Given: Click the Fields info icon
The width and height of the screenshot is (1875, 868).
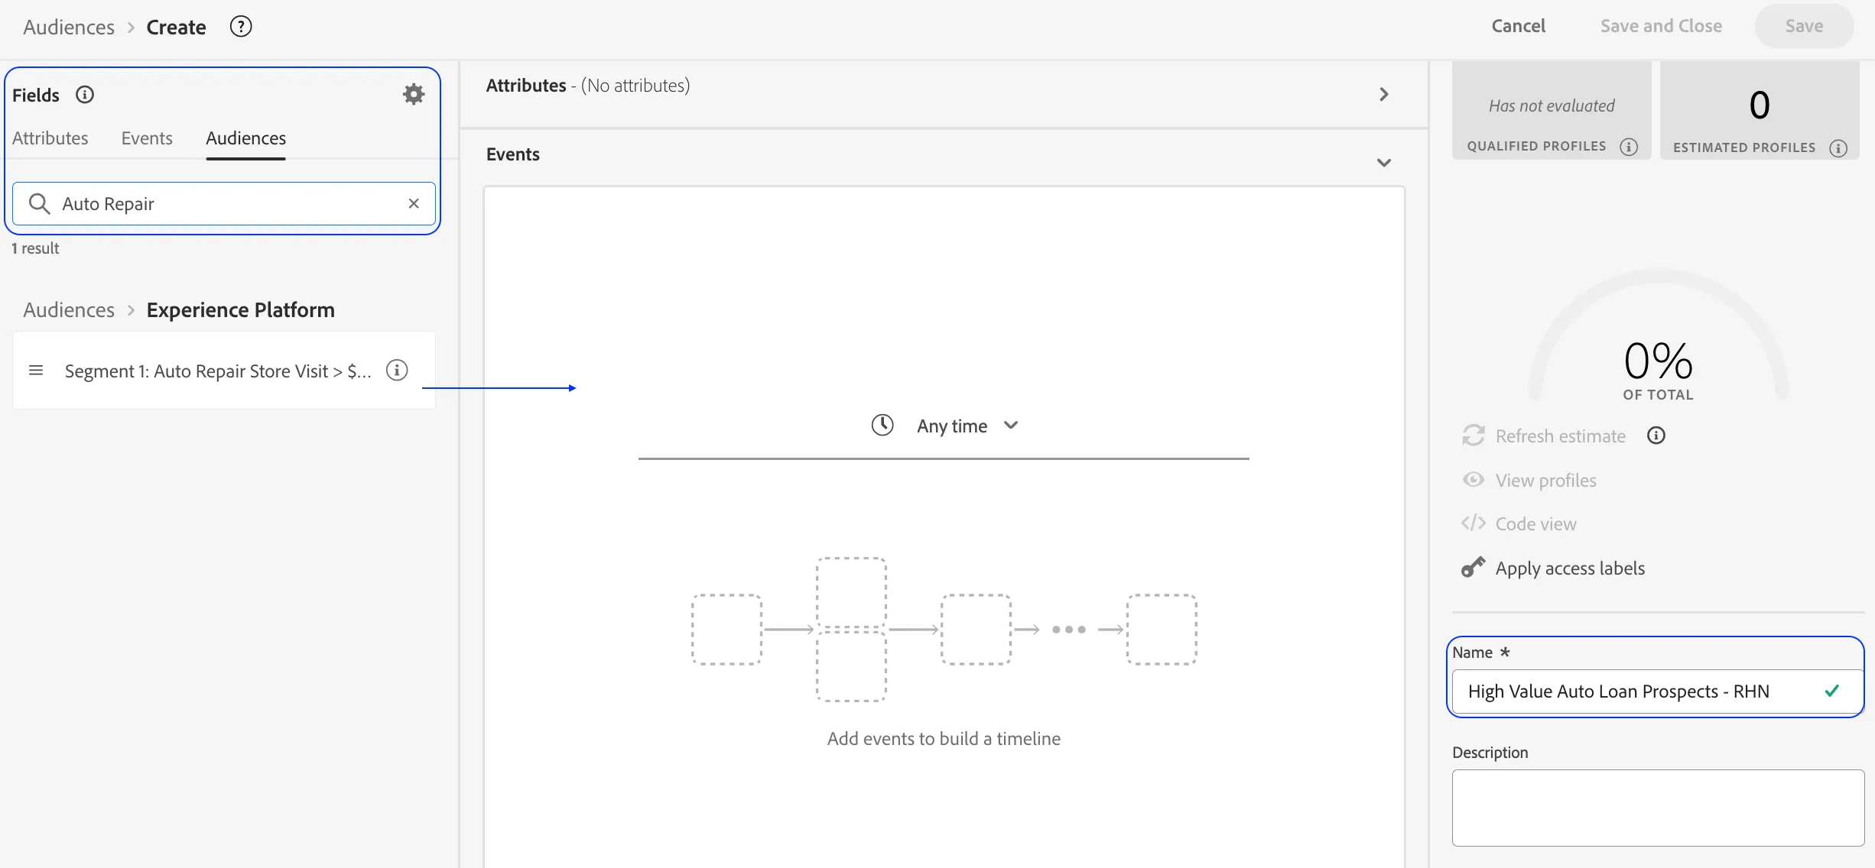Looking at the screenshot, I should coord(85,95).
